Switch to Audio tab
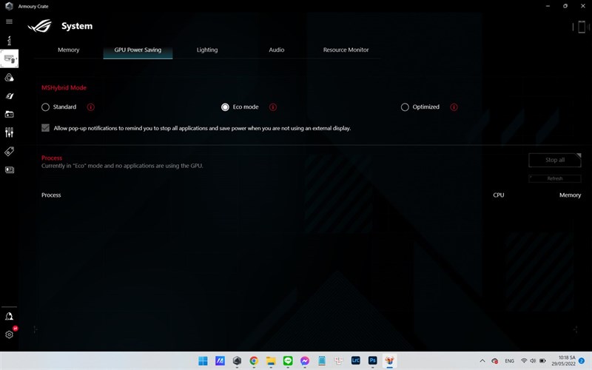 [276, 50]
